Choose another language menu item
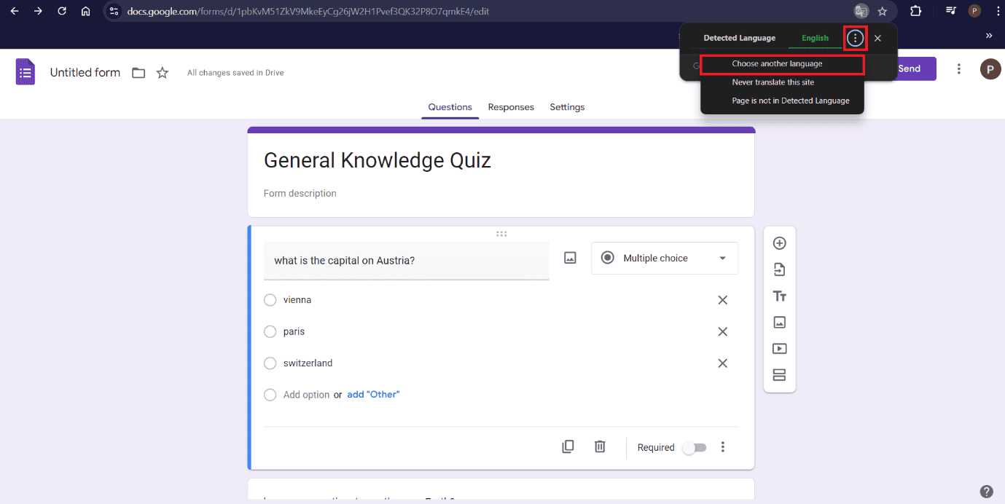 click(x=782, y=64)
